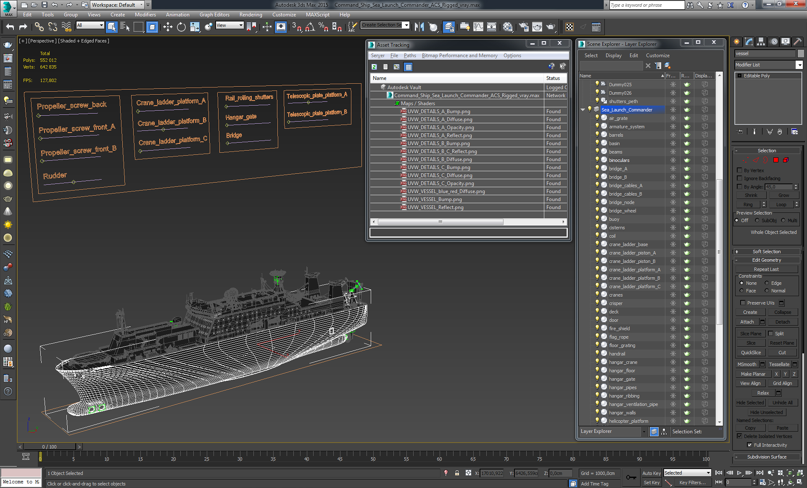807x488 pixels.
Task: Open the Graph Editors menu
Action: tap(214, 15)
